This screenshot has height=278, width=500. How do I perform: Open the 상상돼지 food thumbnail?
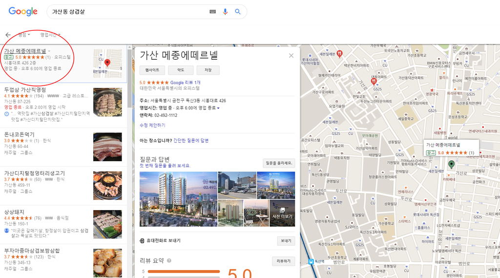pos(107,224)
